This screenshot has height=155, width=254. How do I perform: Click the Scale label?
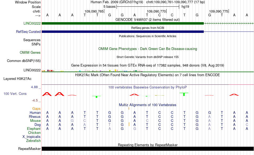(x=36, y=7)
